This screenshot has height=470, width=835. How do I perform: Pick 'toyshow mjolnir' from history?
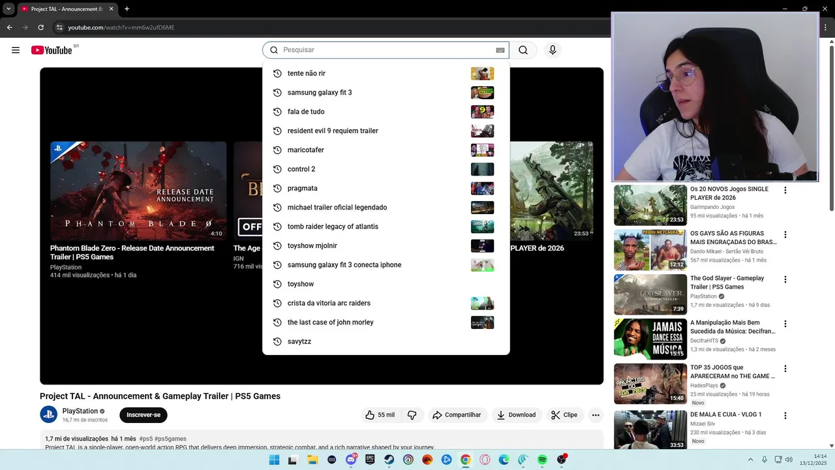click(x=386, y=245)
